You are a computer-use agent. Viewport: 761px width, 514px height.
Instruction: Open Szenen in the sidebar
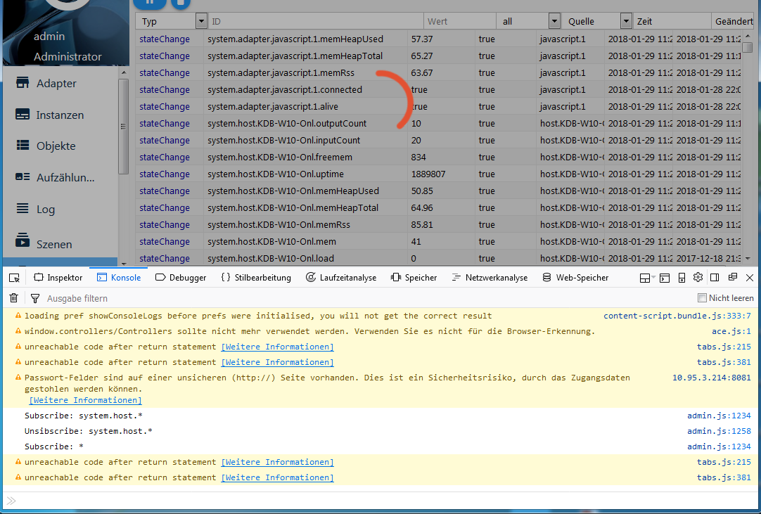[x=53, y=244]
